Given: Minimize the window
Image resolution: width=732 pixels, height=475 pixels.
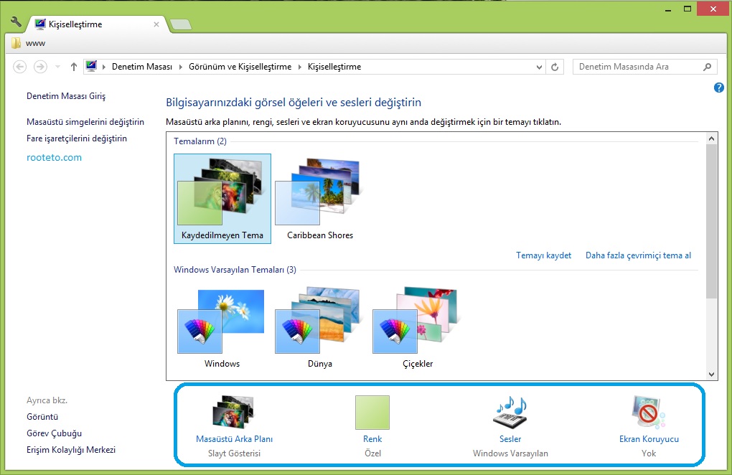Looking at the screenshot, I should 668,9.
